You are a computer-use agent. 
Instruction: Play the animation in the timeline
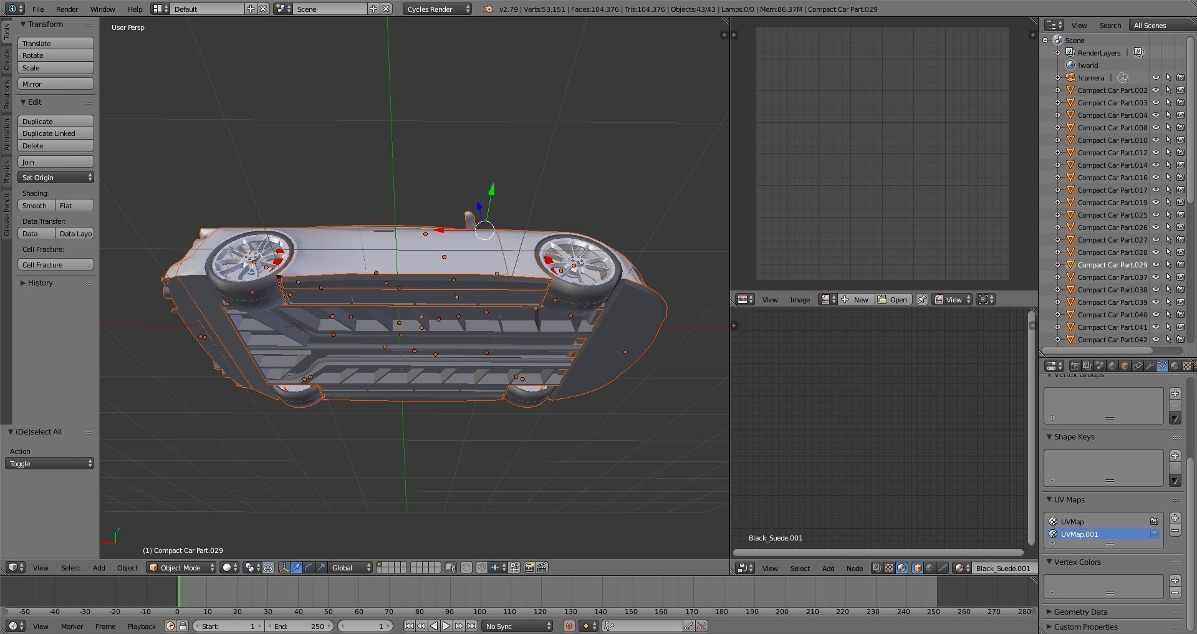coord(446,626)
